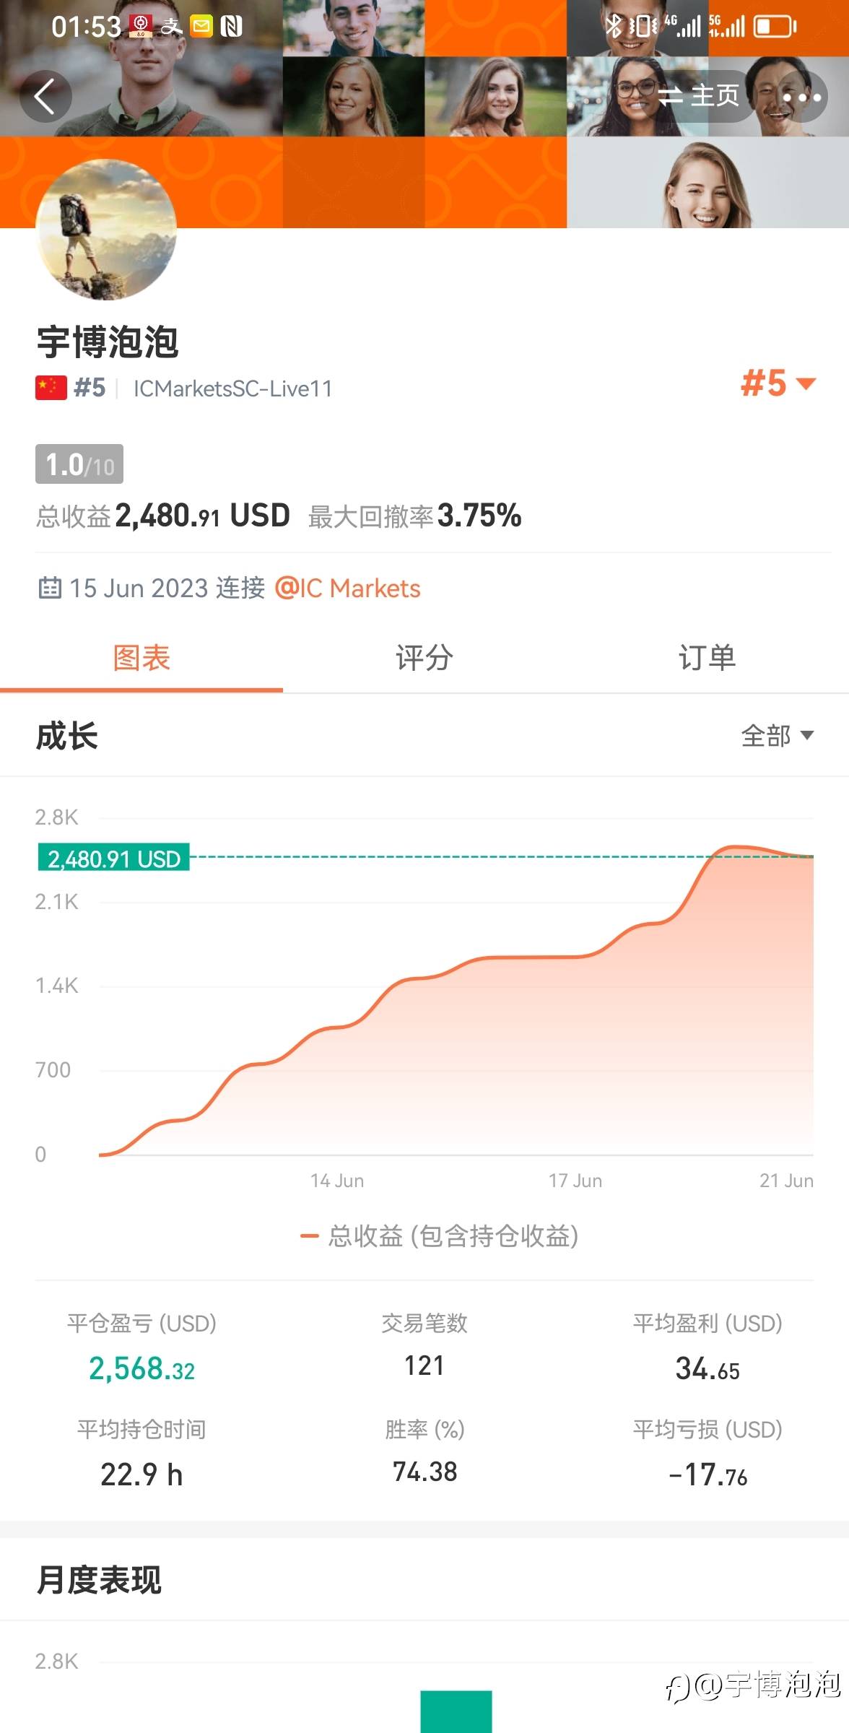Viewport: 849px width, 1733px height.
Task: Tap the back arrow button
Action: [45, 97]
